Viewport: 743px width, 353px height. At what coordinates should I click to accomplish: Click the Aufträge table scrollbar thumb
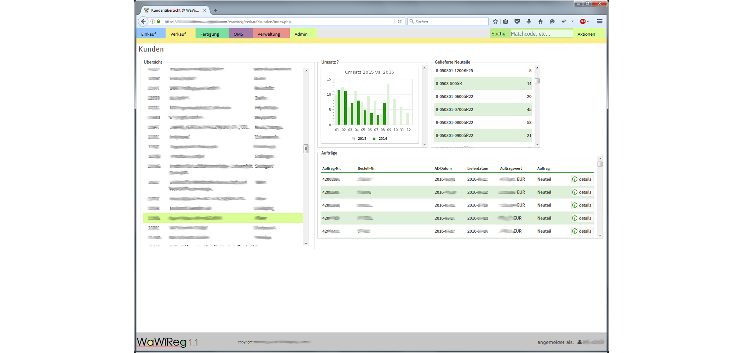pyautogui.click(x=600, y=164)
